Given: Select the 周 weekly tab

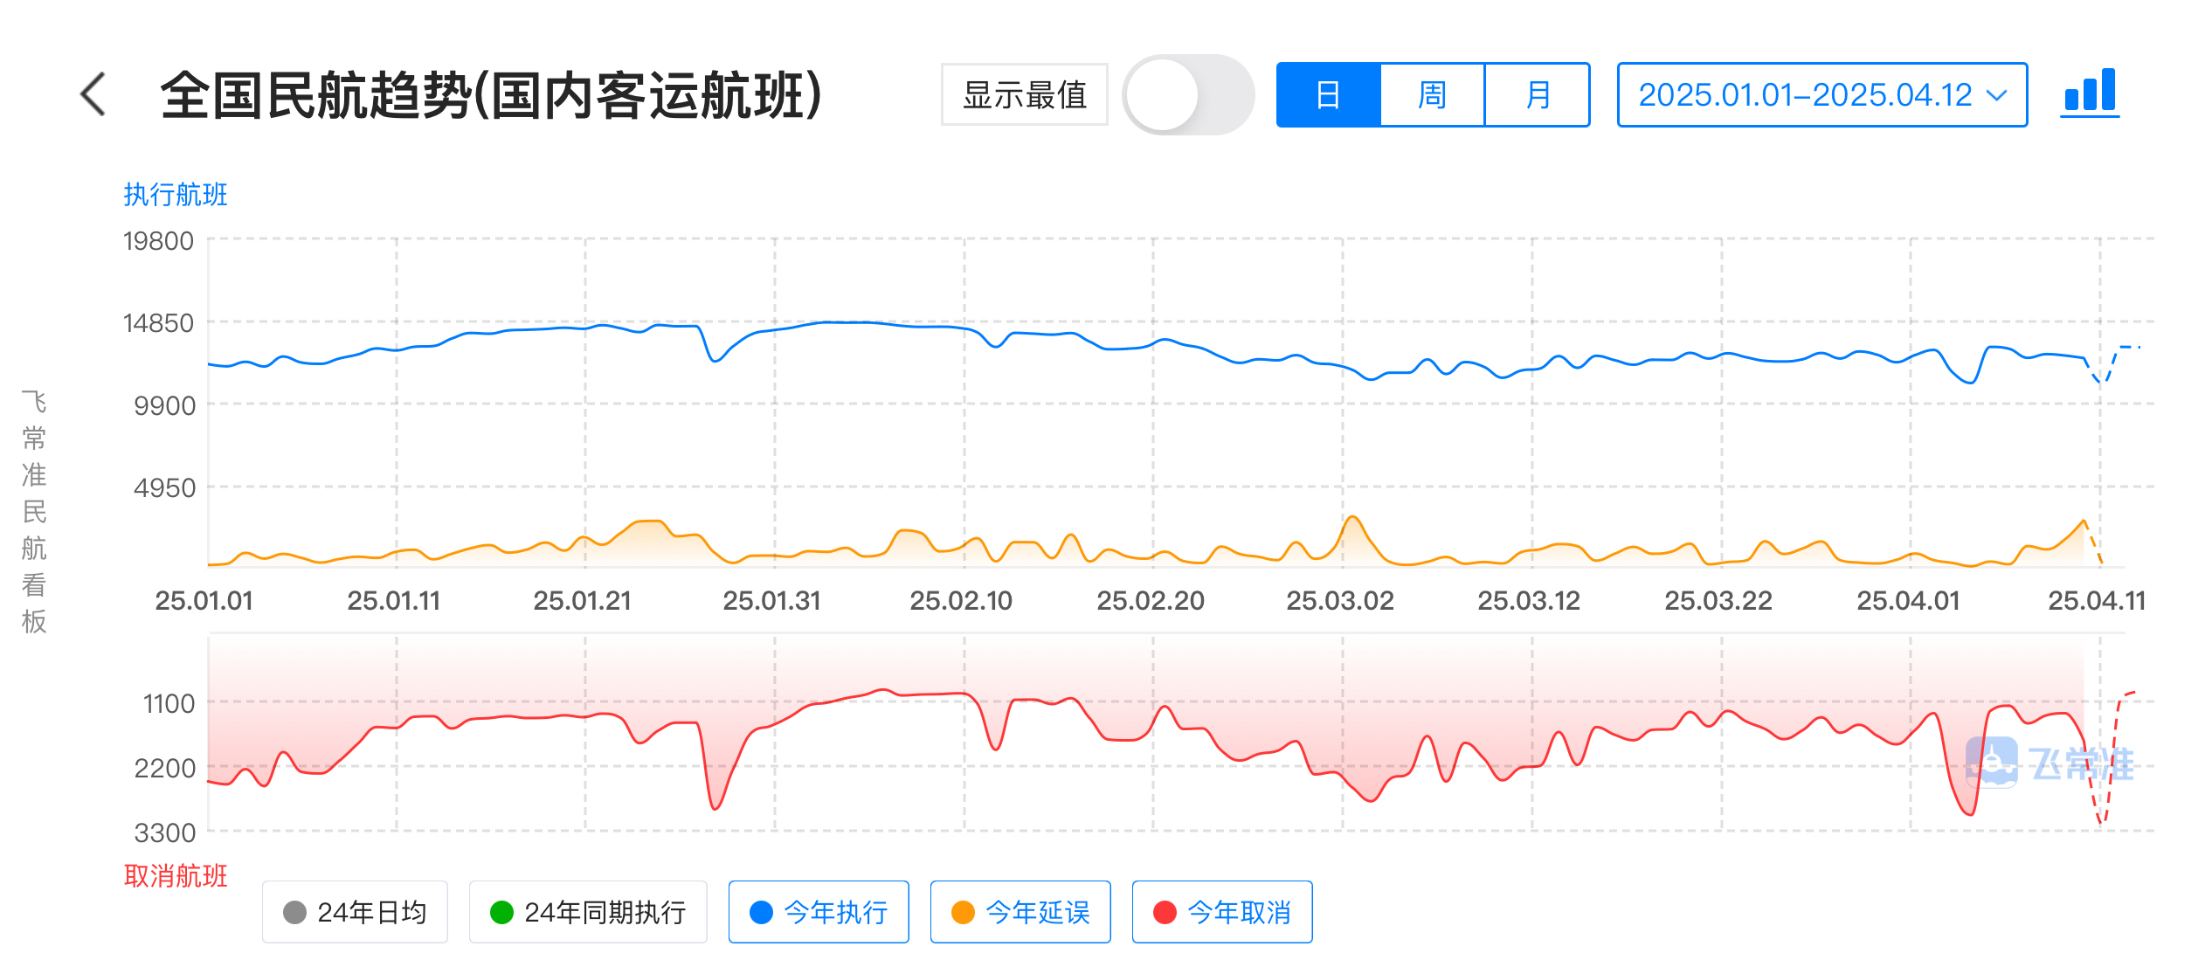Looking at the screenshot, I should coord(1433,94).
